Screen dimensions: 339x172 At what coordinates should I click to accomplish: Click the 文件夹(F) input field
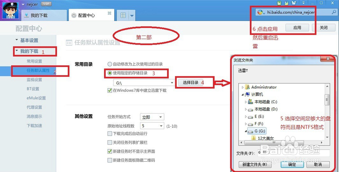click(x=294, y=153)
